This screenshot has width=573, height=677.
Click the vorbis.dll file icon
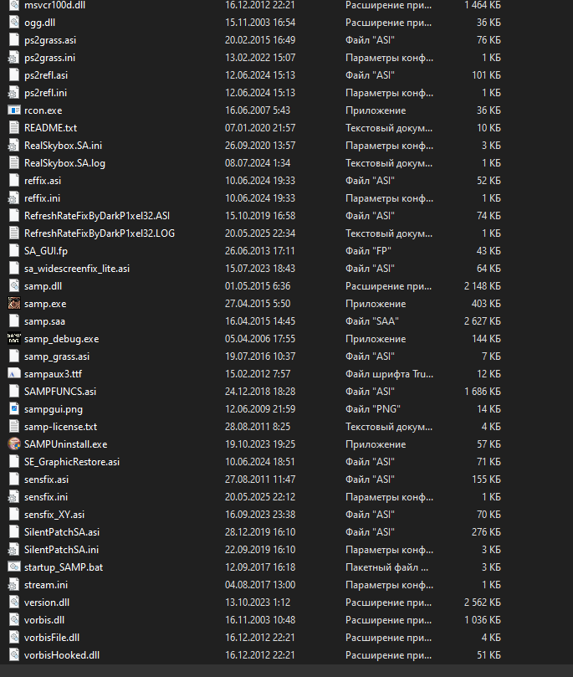[x=13, y=620]
